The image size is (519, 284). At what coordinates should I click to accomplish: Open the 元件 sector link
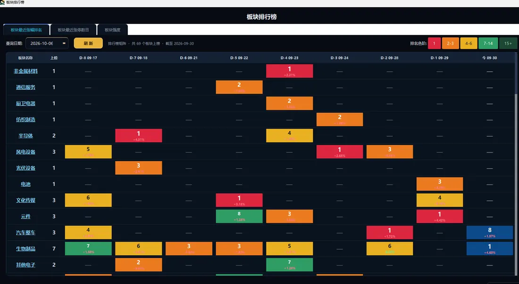click(25, 217)
